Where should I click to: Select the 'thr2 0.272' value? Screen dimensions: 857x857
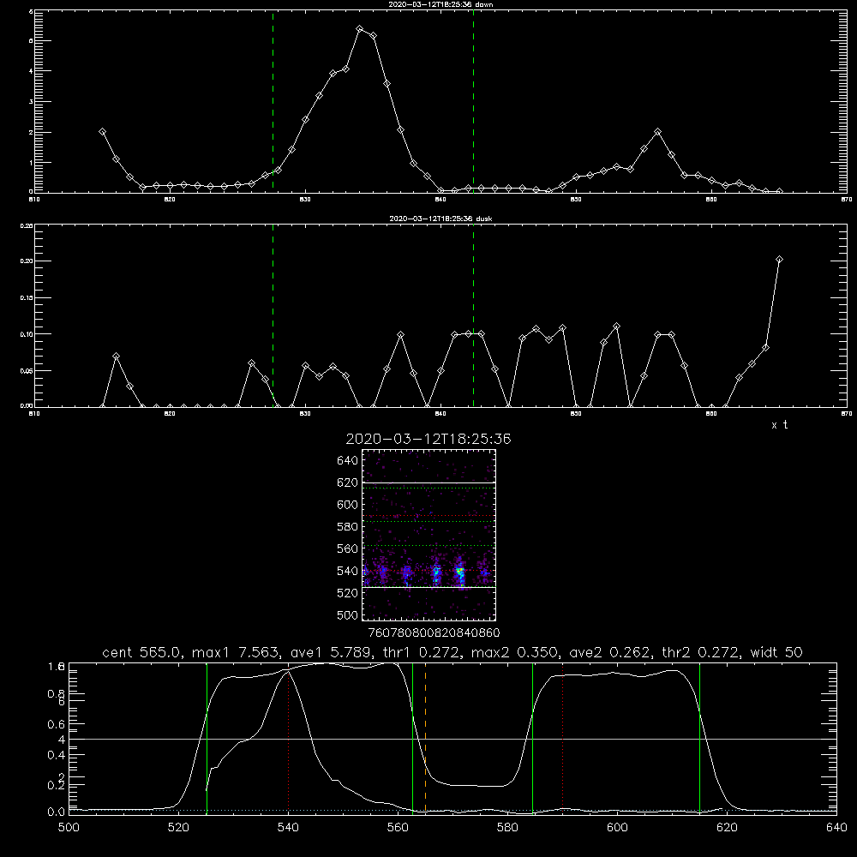tap(701, 652)
